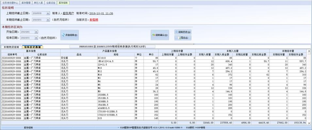This screenshot has width=312, height=130.
Task: Click the red 未结转 status link
Action: (94, 20)
